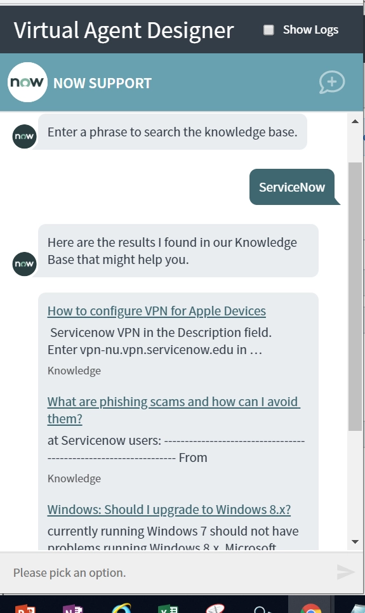Open OneNote from the Windows taskbar
Viewport: 365px width, 613px height.
coord(73,609)
